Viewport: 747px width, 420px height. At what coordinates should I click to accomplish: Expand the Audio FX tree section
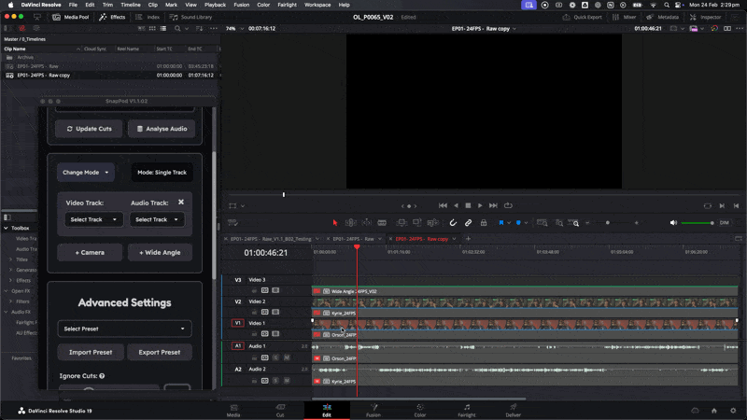point(7,312)
